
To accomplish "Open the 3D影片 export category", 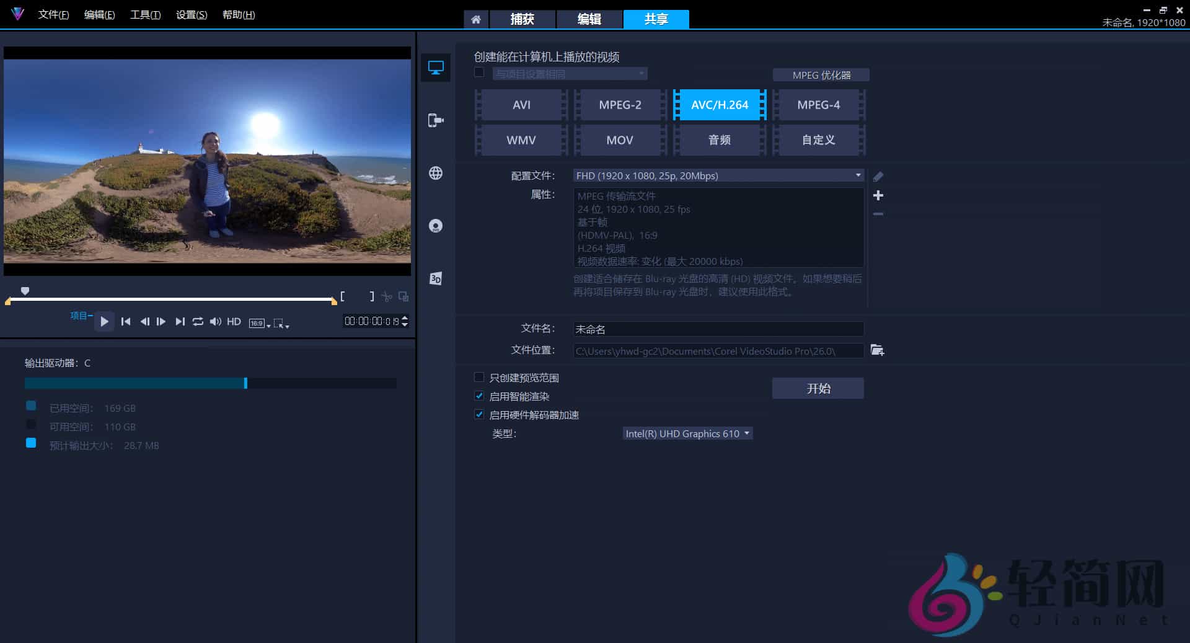I will pyautogui.click(x=436, y=278).
